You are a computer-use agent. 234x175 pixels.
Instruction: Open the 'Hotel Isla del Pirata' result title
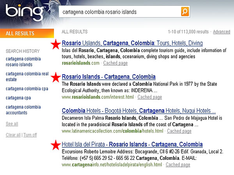[x=132, y=144]
